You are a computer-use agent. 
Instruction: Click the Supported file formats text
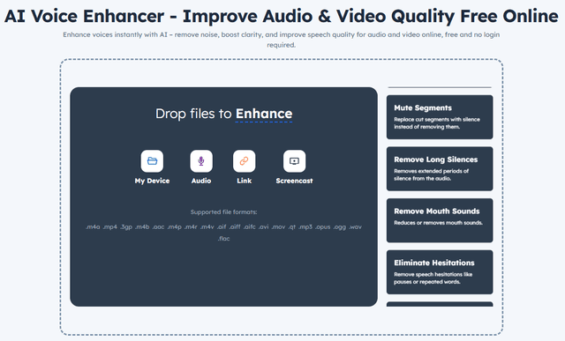223,212
